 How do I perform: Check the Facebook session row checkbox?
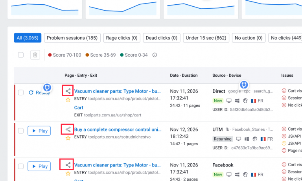point(21,166)
